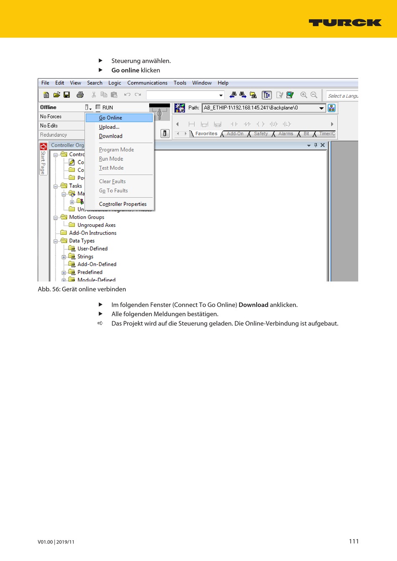Viewport: 397px width, 561px height.
Task: Open the controller status dropdown next to Offline
Action: coord(88,107)
